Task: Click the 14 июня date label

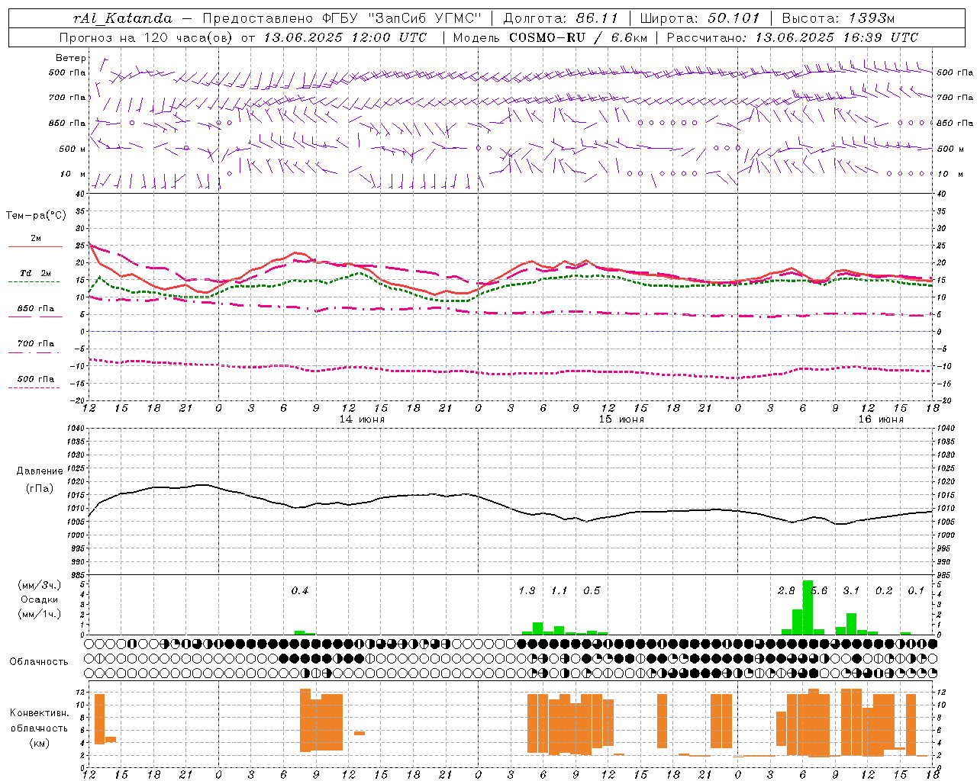Action: coord(362,419)
